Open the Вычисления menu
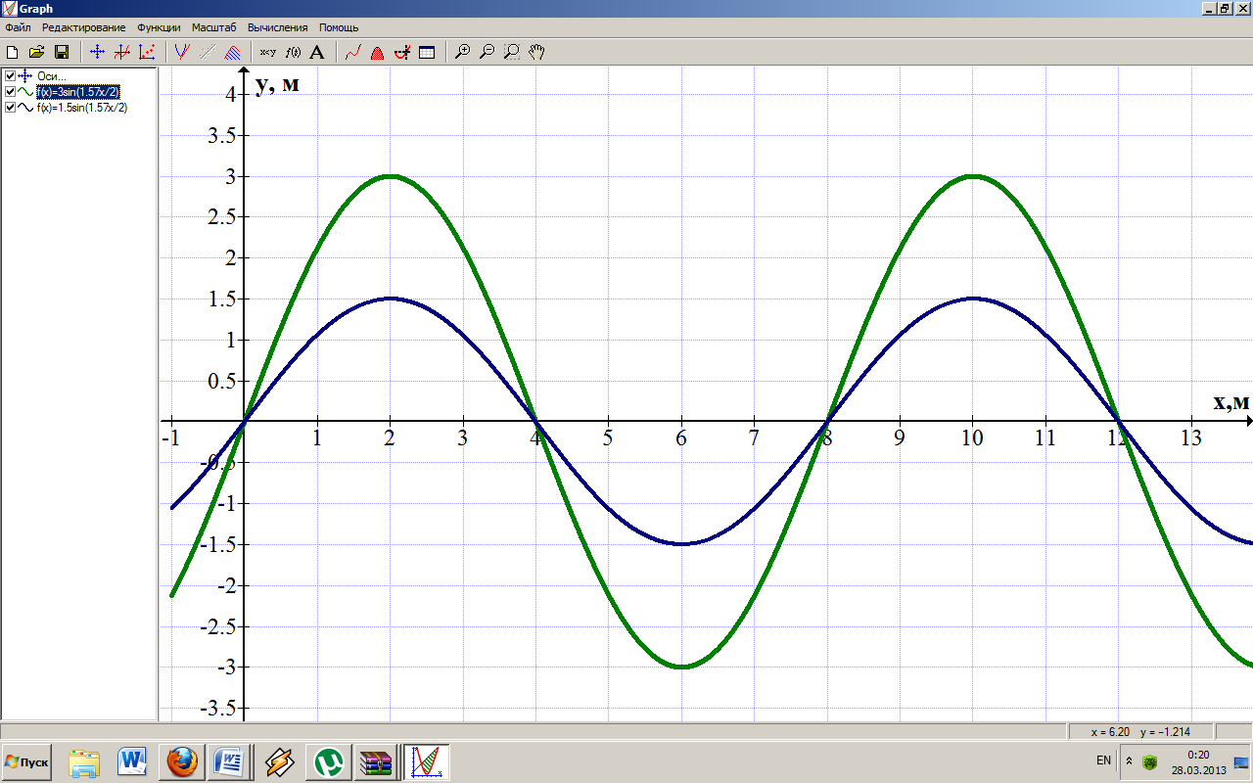The width and height of the screenshot is (1253, 783). point(277,27)
